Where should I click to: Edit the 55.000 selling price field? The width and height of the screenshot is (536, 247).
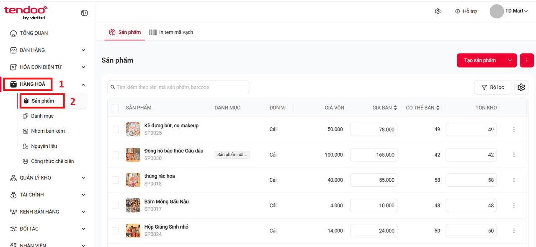[374, 180]
